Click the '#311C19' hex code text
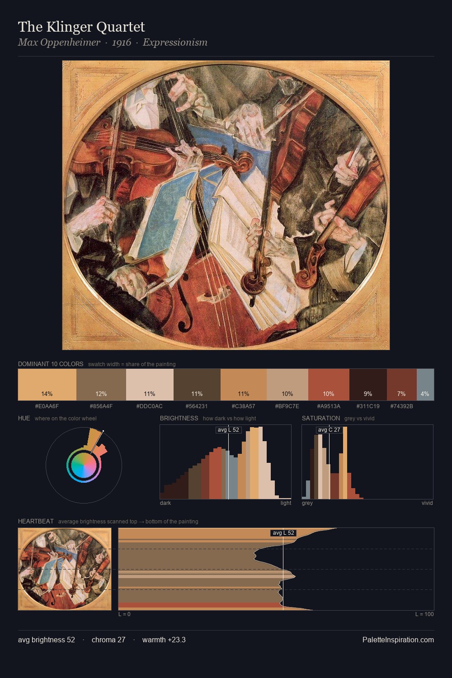Image resolution: width=452 pixels, height=678 pixels. tap(368, 406)
